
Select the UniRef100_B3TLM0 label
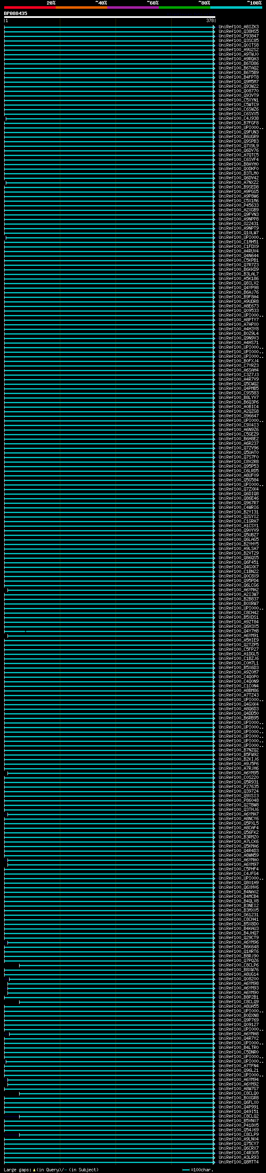coord(239,173)
